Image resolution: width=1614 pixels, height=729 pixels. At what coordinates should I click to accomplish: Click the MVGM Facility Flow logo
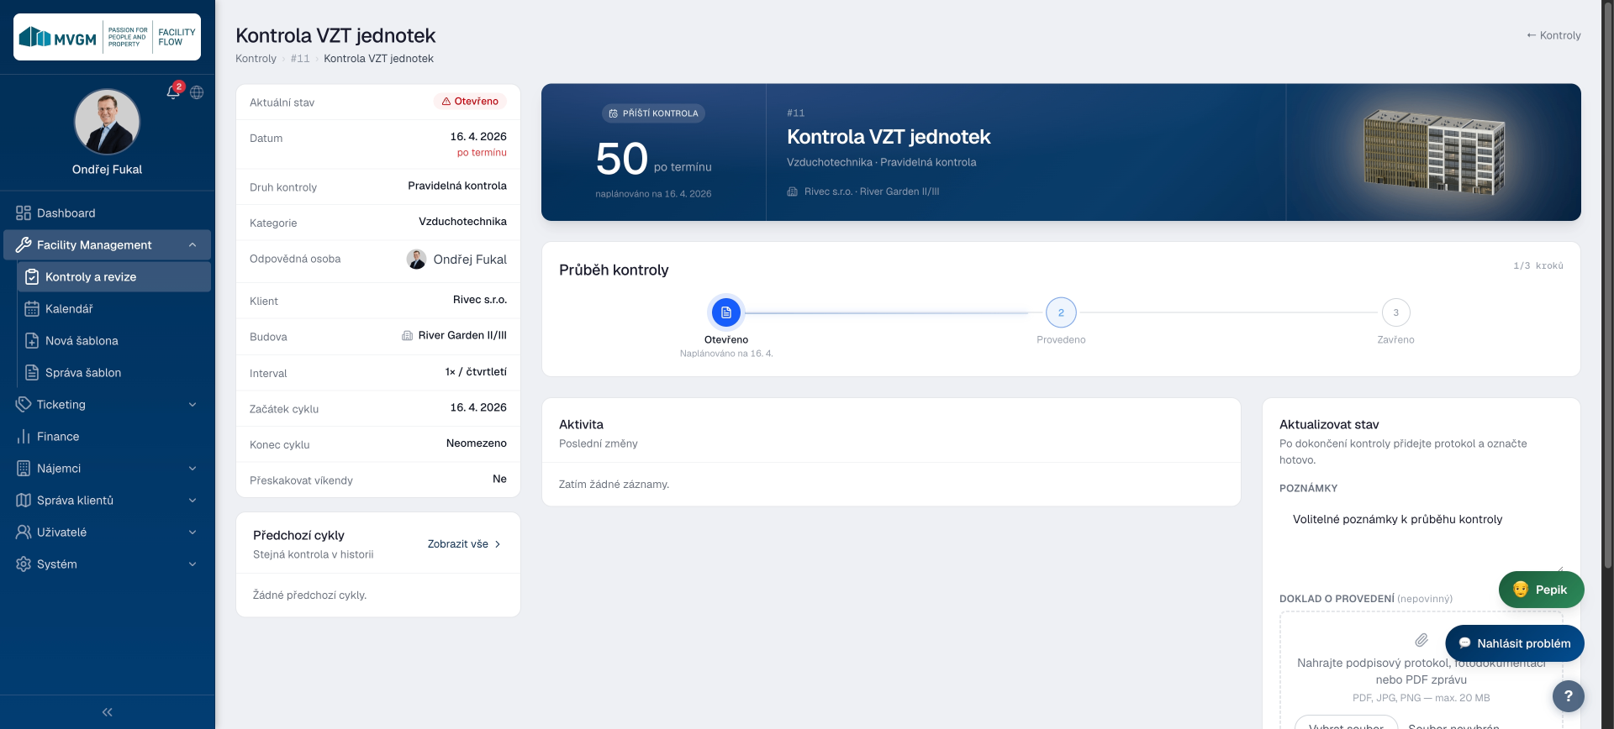coord(108,37)
